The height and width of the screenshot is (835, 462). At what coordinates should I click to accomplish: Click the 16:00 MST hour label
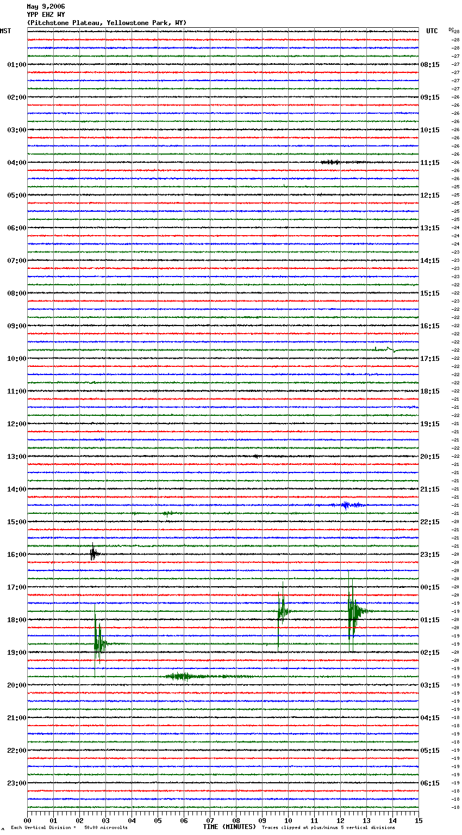tap(16, 555)
